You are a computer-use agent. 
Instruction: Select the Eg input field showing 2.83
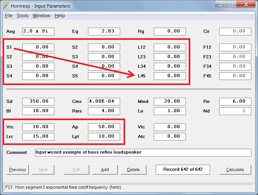(x=104, y=32)
